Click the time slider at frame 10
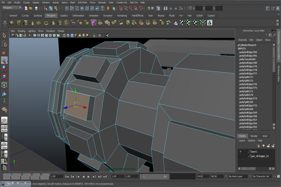 point(22,176)
